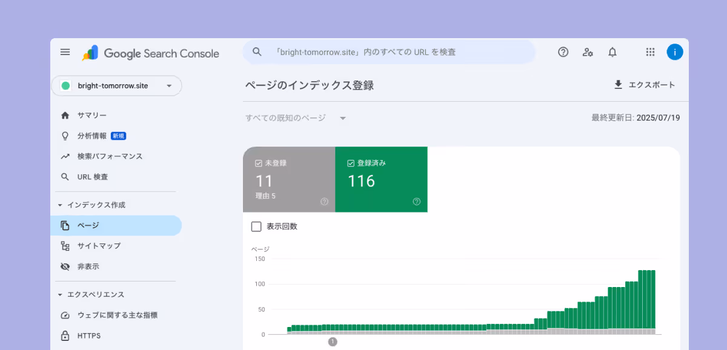This screenshot has width=727, height=350.
Task: Select the 登録済み 116 summary card
Action: (381, 179)
